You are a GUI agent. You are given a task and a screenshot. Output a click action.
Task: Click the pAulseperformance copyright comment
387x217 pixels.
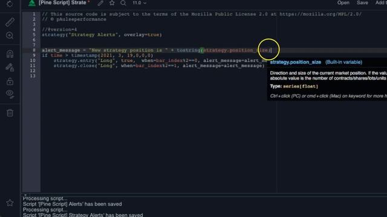tap(74, 19)
